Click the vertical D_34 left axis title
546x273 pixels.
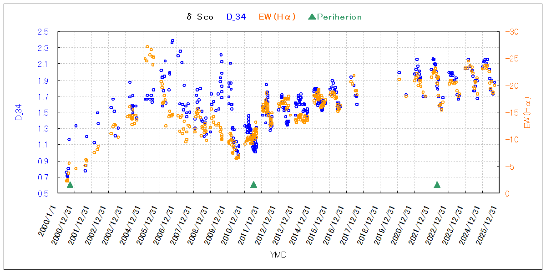point(19,112)
